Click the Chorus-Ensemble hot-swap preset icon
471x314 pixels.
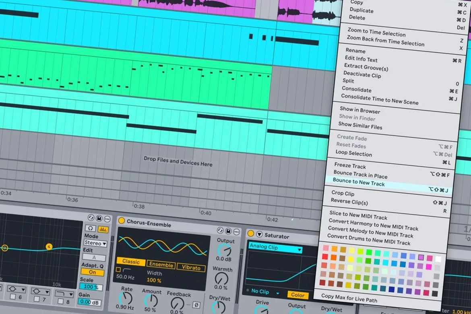[220, 230]
